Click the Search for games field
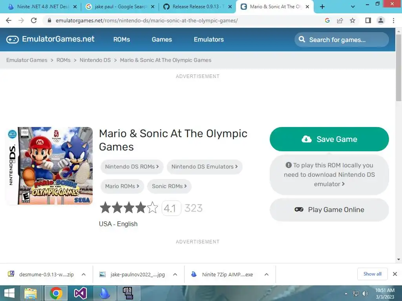402x301 pixels. (x=342, y=40)
